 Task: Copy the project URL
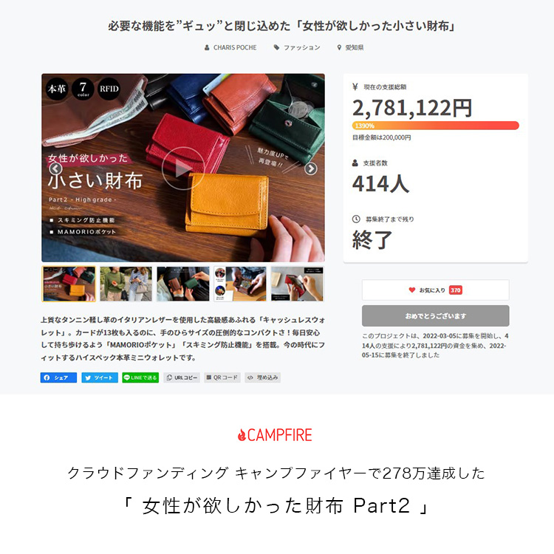click(181, 377)
